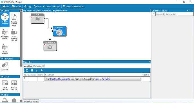Click the ttReqHead.ReqActionID field link

[x=60, y=79]
